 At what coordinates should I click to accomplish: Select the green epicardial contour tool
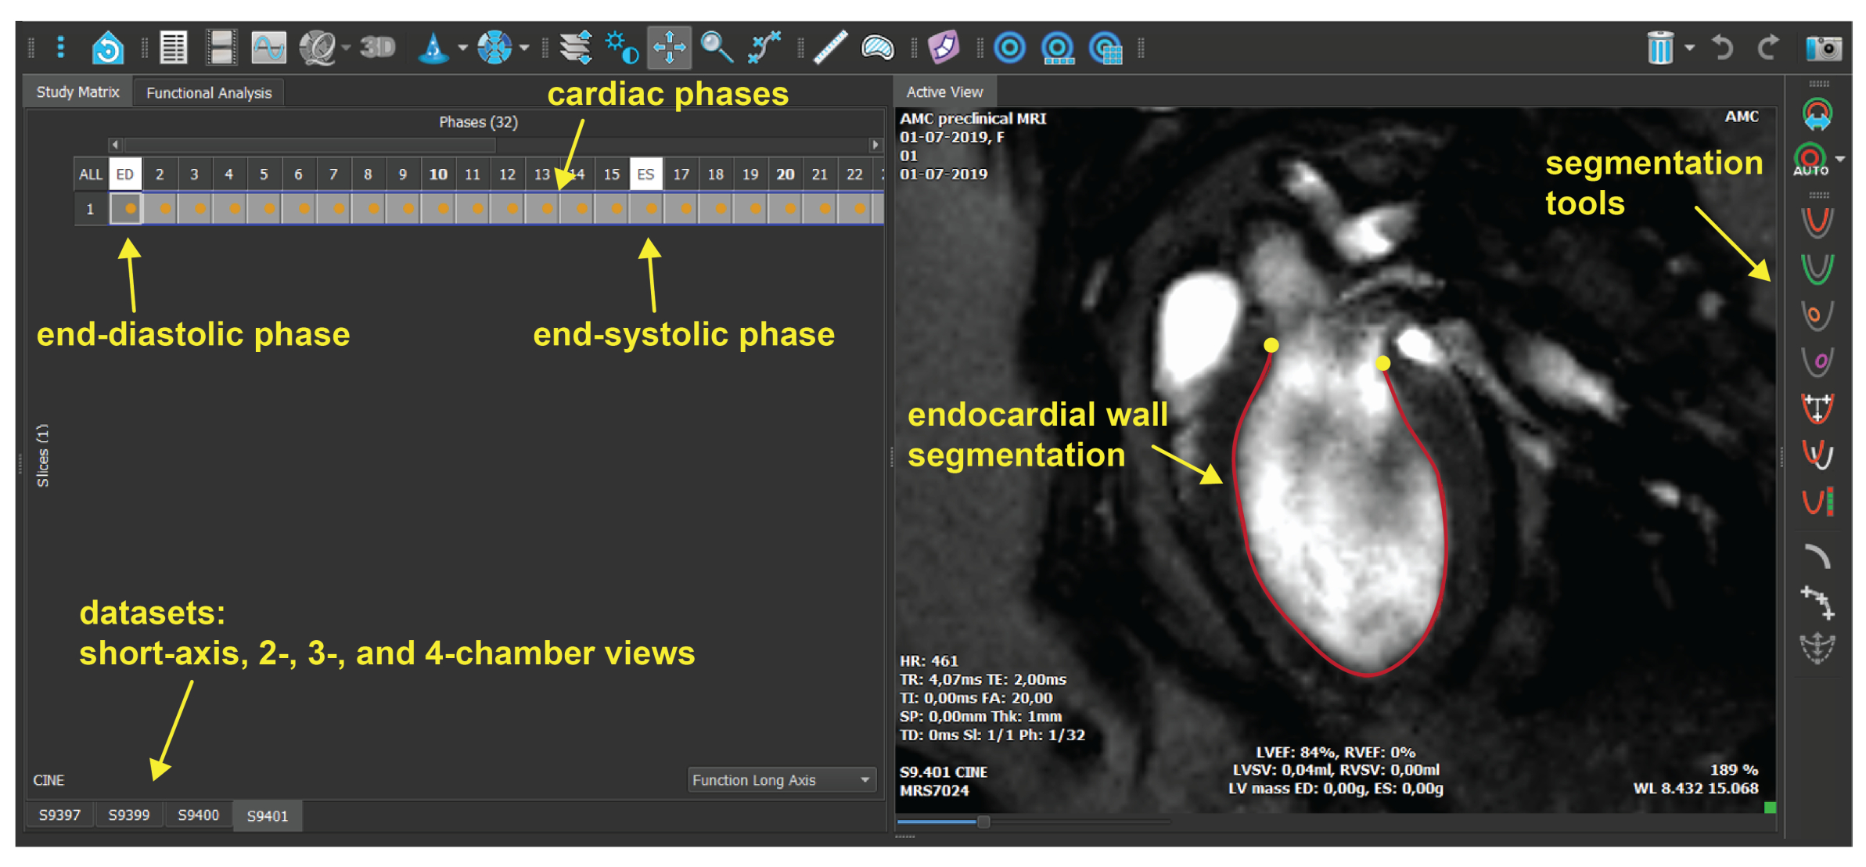[x=1817, y=268]
